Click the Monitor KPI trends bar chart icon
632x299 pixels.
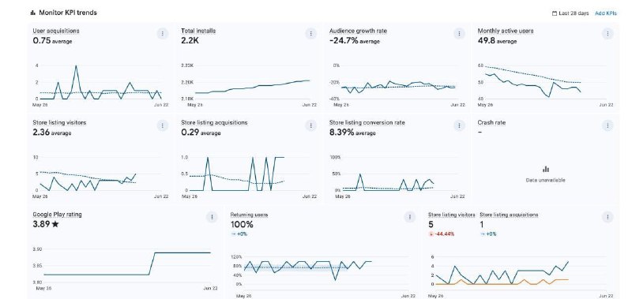tap(32, 13)
